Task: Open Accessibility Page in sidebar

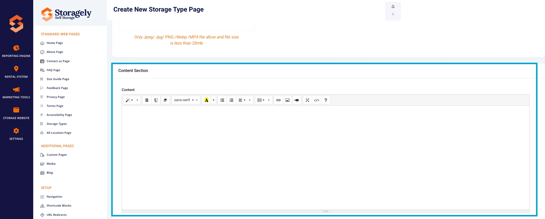Action: coord(59,115)
